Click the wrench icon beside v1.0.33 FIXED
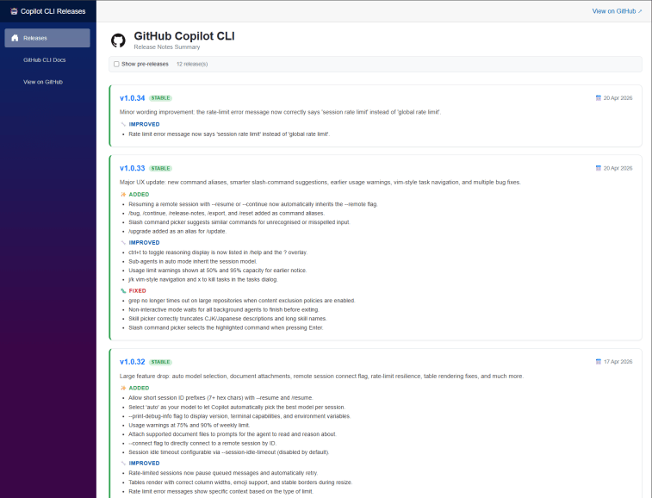Screen dimensions: 652x498 (123, 291)
